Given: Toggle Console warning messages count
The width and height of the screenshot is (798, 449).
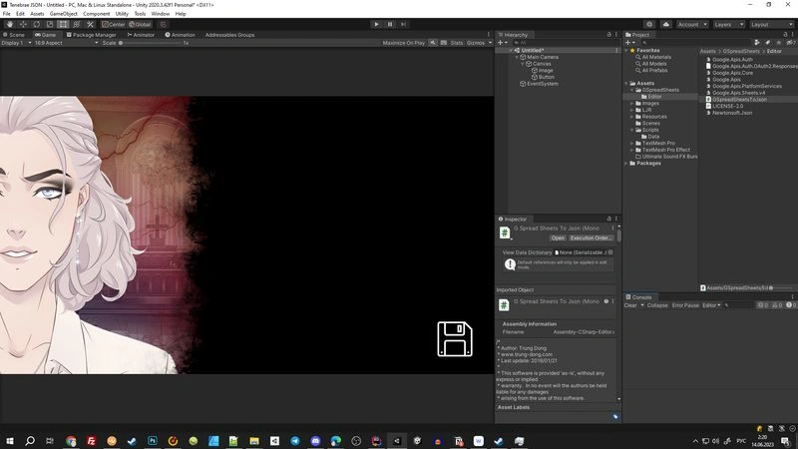Looking at the screenshot, I should (777, 305).
